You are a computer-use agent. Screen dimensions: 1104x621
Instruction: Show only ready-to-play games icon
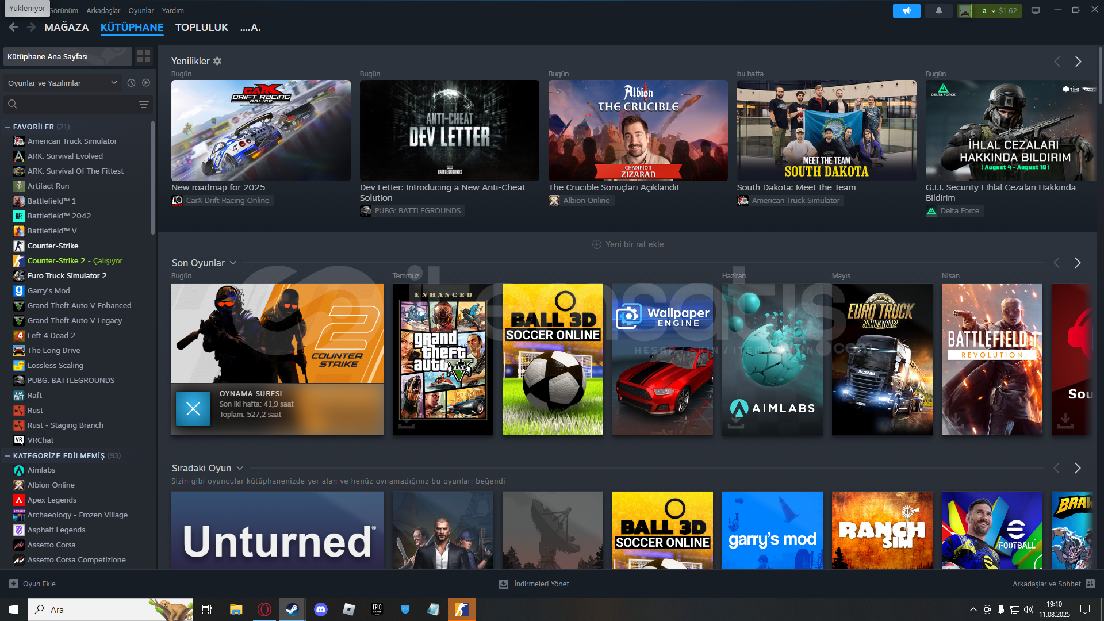click(146, 83)
